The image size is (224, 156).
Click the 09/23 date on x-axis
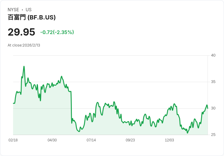tap(130, 140)
